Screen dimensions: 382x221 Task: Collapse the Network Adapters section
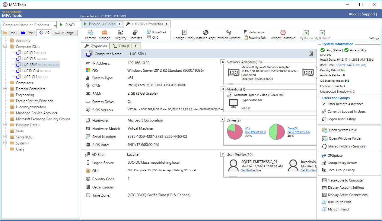click(223, 62)
